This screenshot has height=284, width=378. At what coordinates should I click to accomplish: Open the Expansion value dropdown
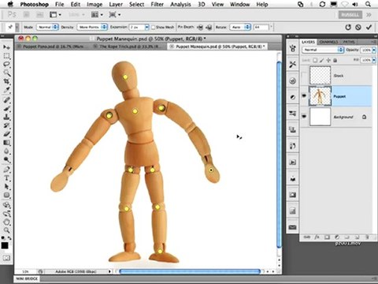point(146,27)
